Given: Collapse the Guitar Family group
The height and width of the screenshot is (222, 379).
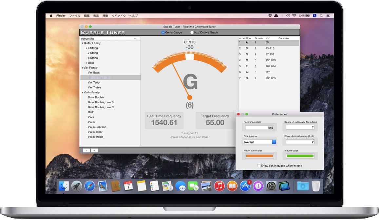Looking at the screenshot, I should pyautogui.click(x=83, y=43).
